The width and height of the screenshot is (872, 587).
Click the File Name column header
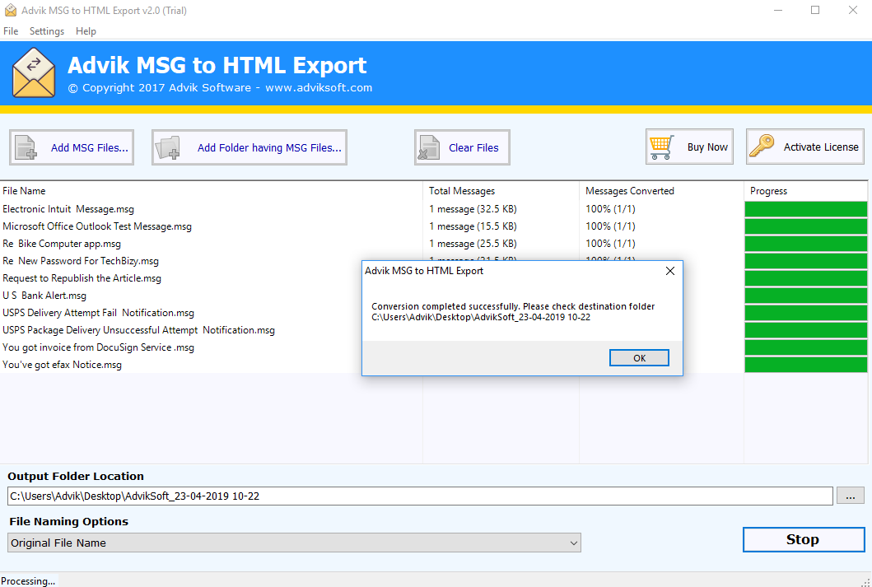coord(212,191)
